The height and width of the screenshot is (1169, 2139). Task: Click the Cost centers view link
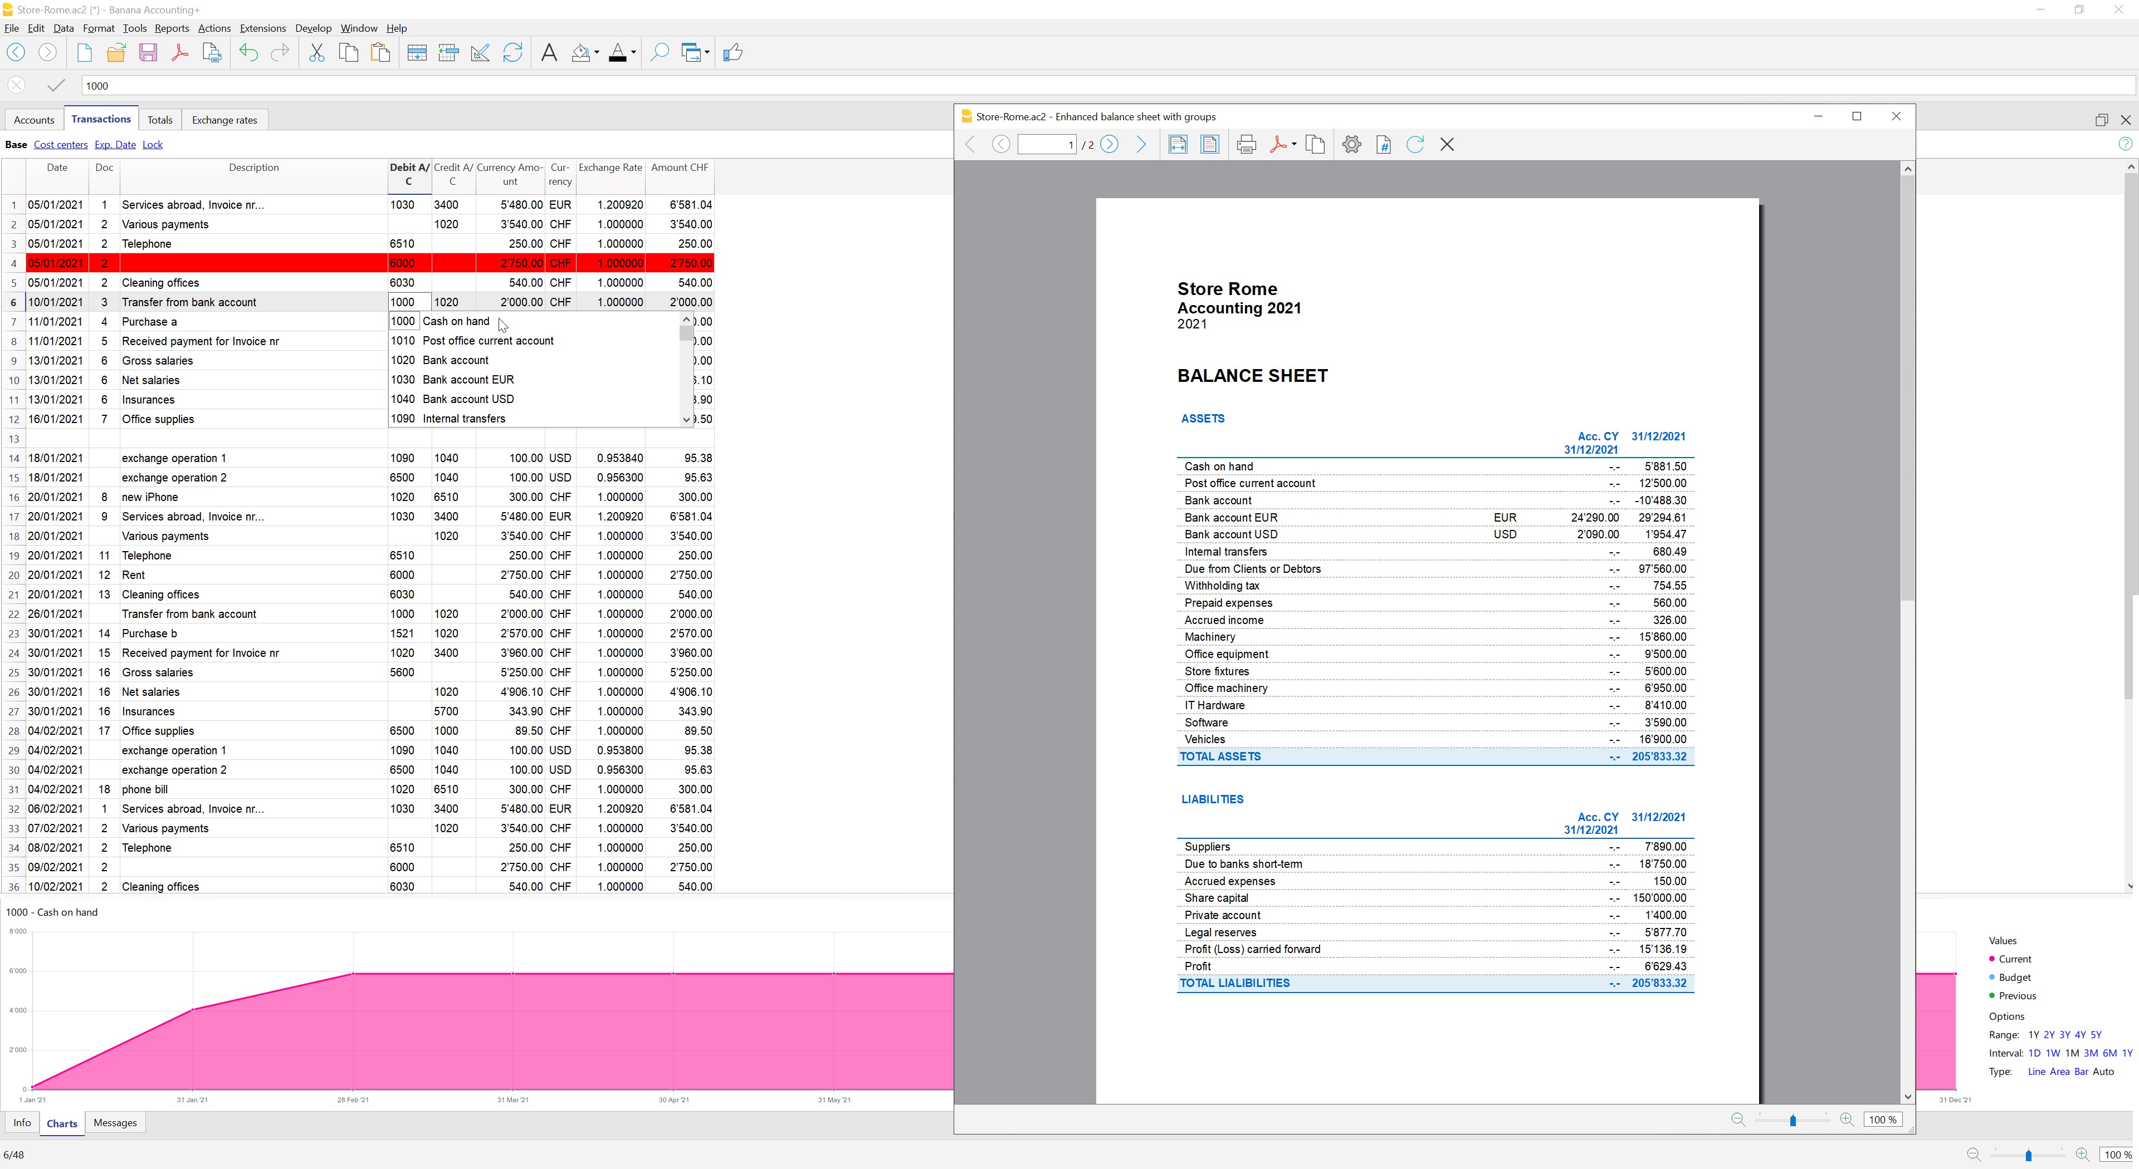[x=61, y=144]
